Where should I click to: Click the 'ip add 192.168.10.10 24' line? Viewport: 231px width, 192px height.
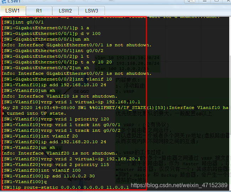click(54, 85)
